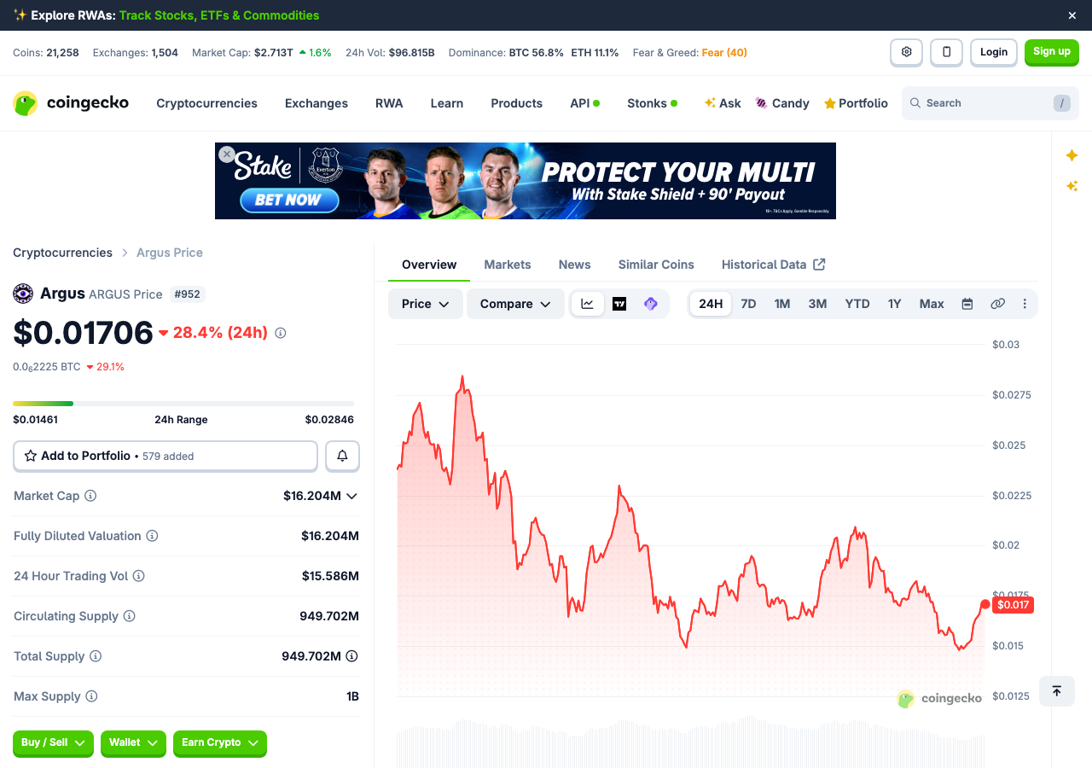This screenshot has width=1092, height=768.
Task: Open Track Stocks, ETFs & Commodities link
Action: click(x=219, y=15)
